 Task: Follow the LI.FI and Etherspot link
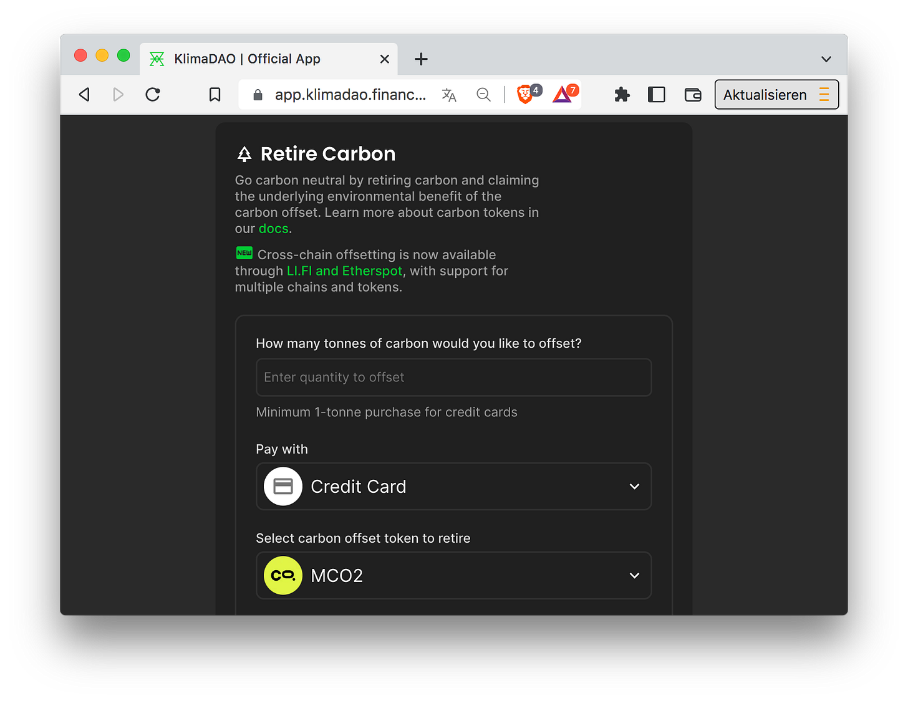click(344, 271)
